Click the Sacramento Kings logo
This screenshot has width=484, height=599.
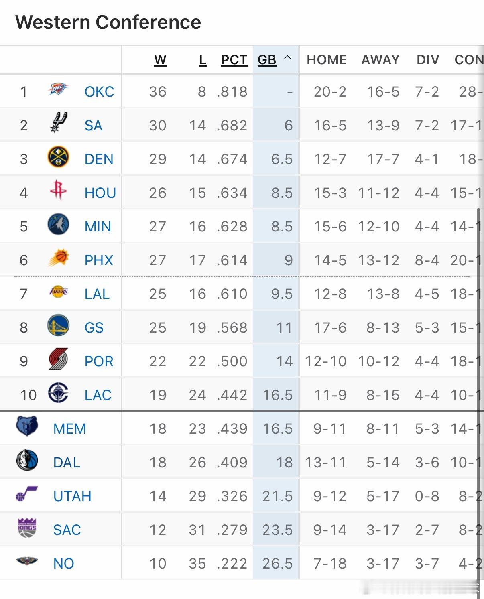click(x=27, y=528)
